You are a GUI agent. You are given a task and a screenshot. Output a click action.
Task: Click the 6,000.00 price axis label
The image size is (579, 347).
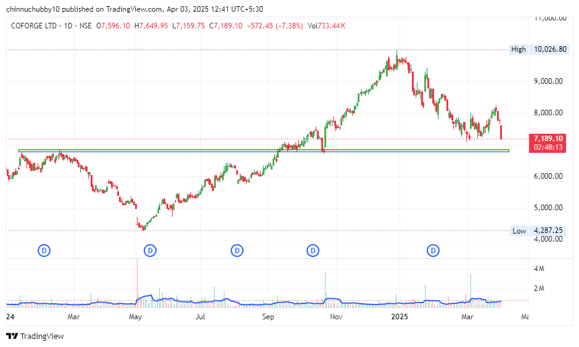point(548,176)
